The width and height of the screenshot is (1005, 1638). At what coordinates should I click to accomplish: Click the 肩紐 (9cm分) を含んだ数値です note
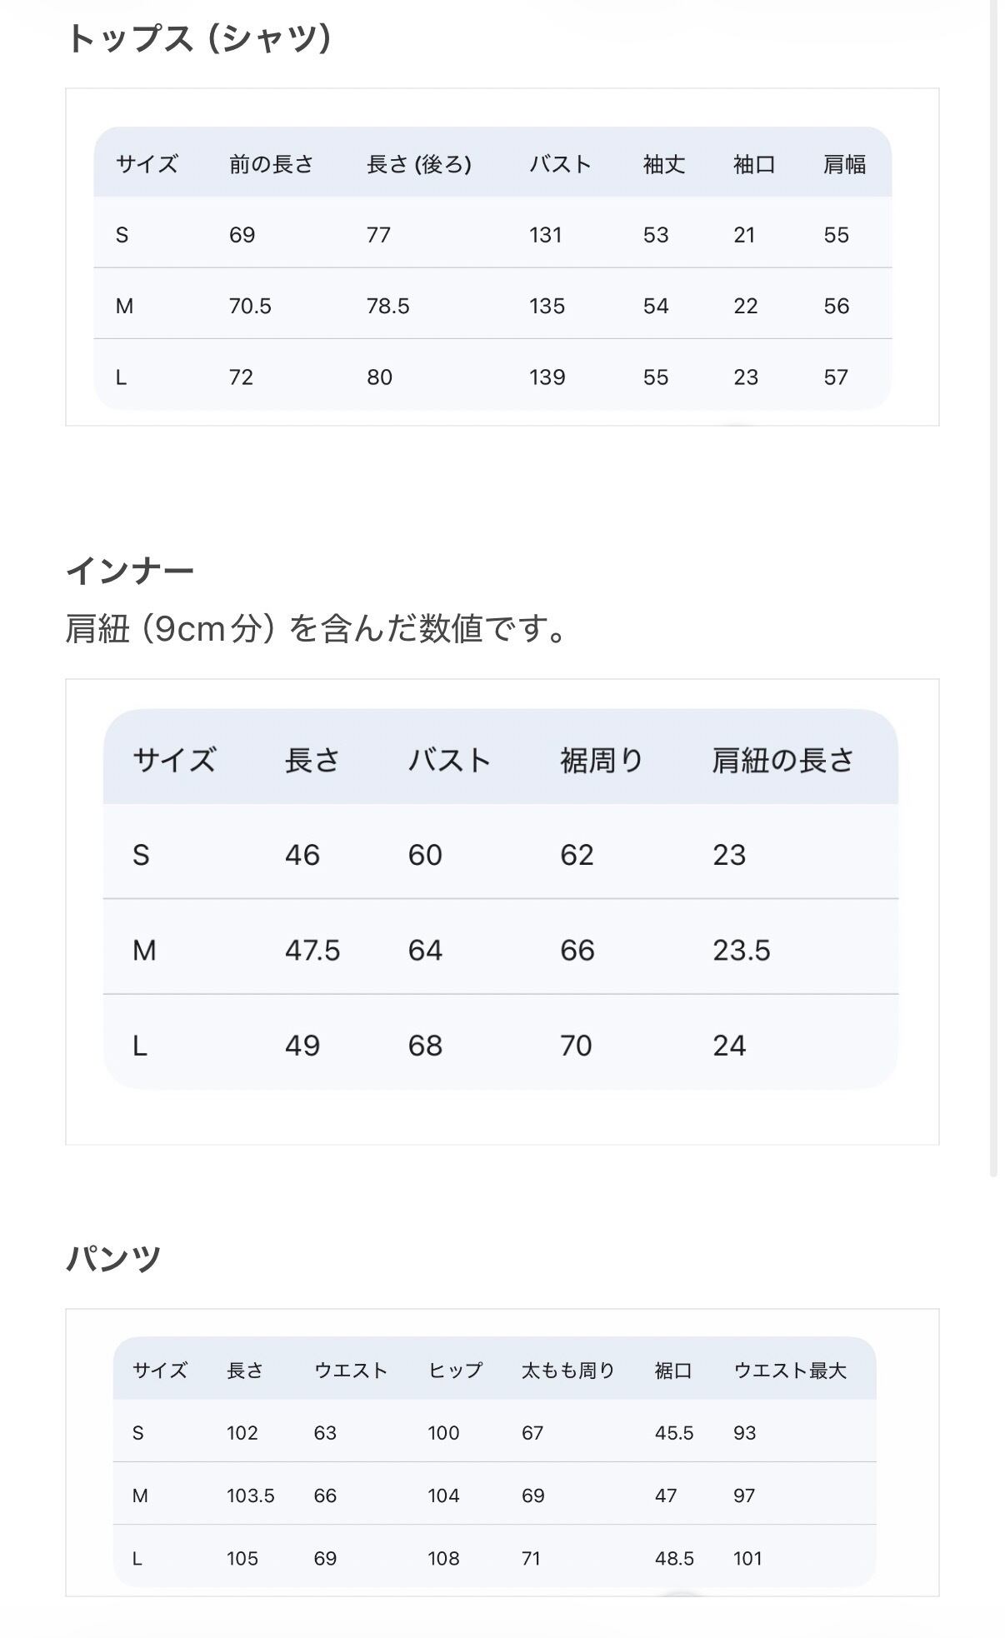coord(316,628)
